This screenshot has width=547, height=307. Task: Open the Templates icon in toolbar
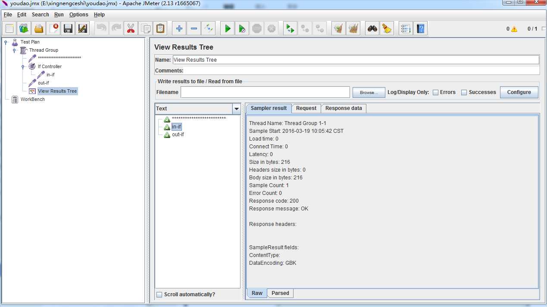pyautogui.click(x=24, y=29)
